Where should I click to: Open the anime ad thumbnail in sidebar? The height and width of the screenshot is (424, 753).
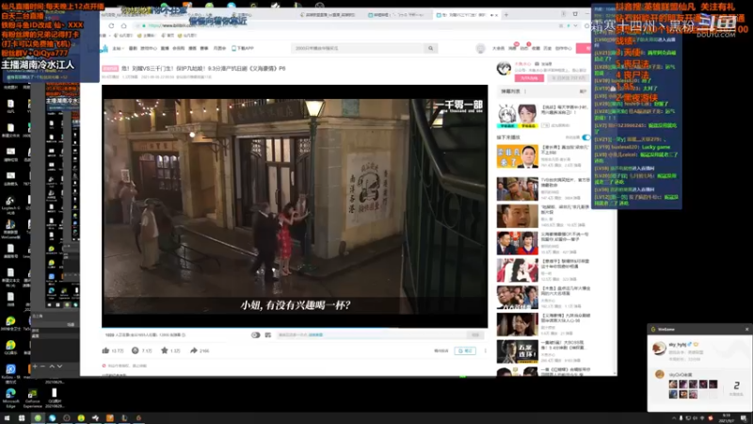517,116
